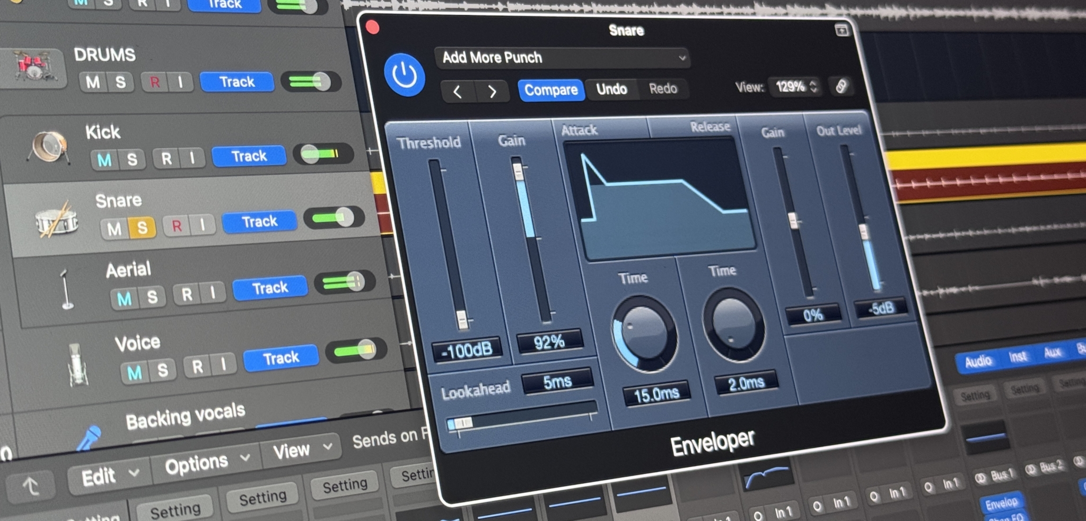Viewport: 1086px width, 521px height.
Task: Click the -5dB Out Level value field
Action: pyautogui.click(x=881, y=308)
